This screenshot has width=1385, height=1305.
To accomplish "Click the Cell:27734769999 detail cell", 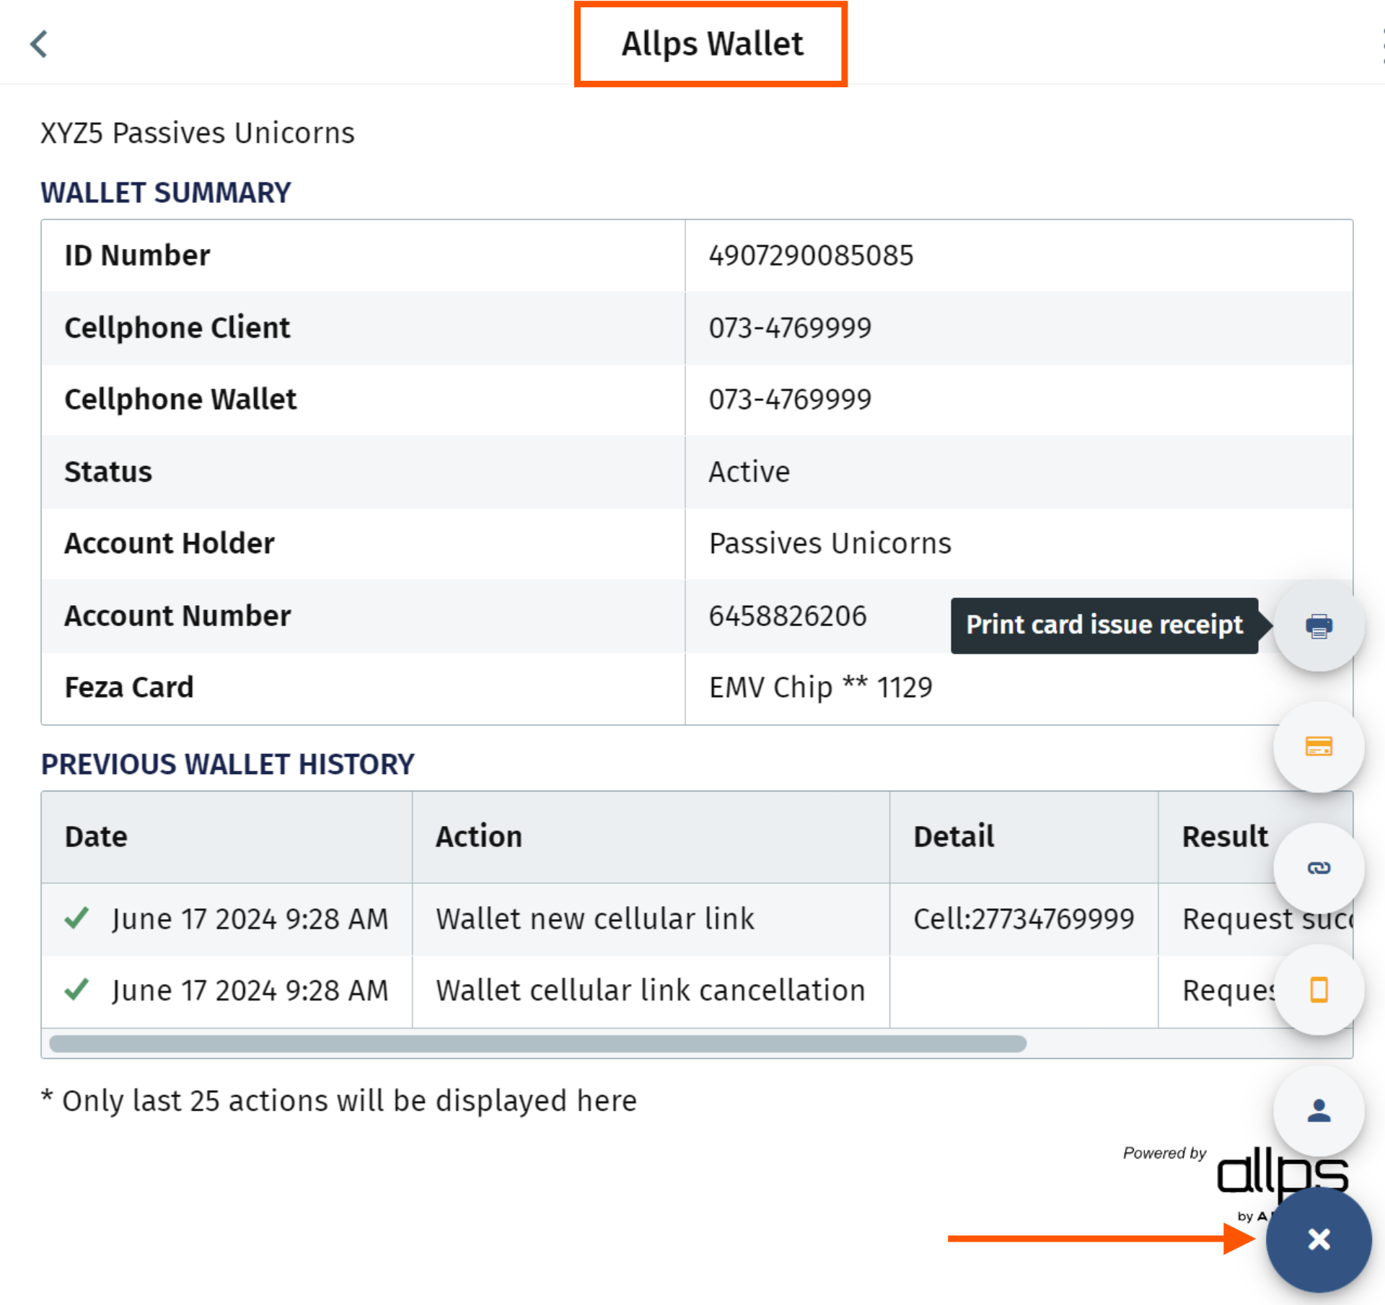I will (1024, 919).
